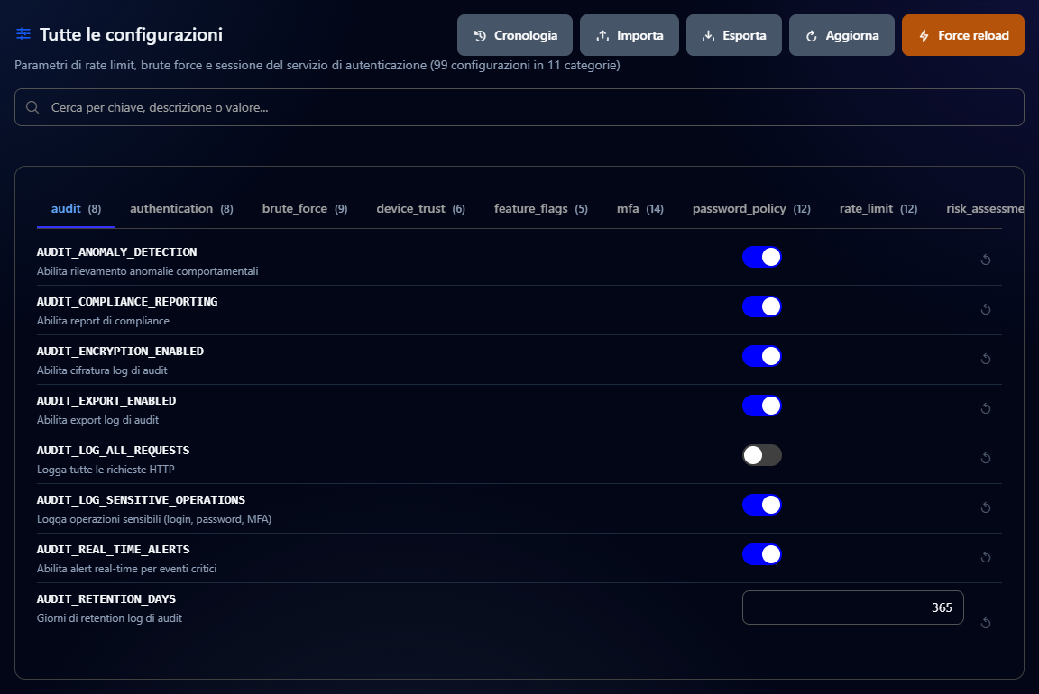Click the AUDIT_ENCRYPTION_ENABLED key label
The image size is (1039, 694).
pyautogui.click(x=120, y=352)
